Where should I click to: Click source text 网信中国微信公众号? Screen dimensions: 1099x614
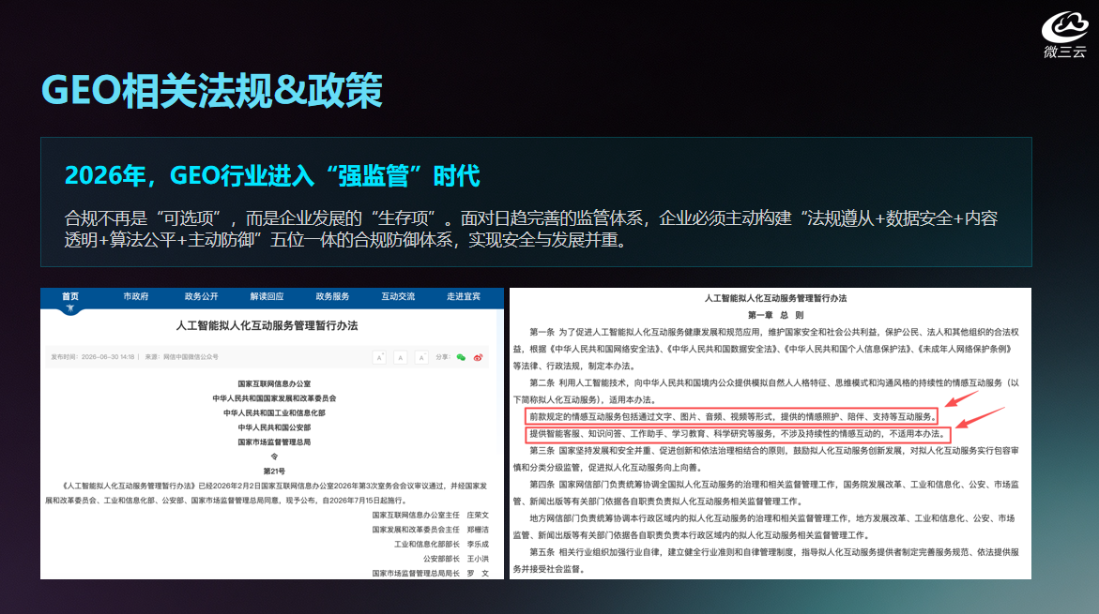tap(191, 357)
